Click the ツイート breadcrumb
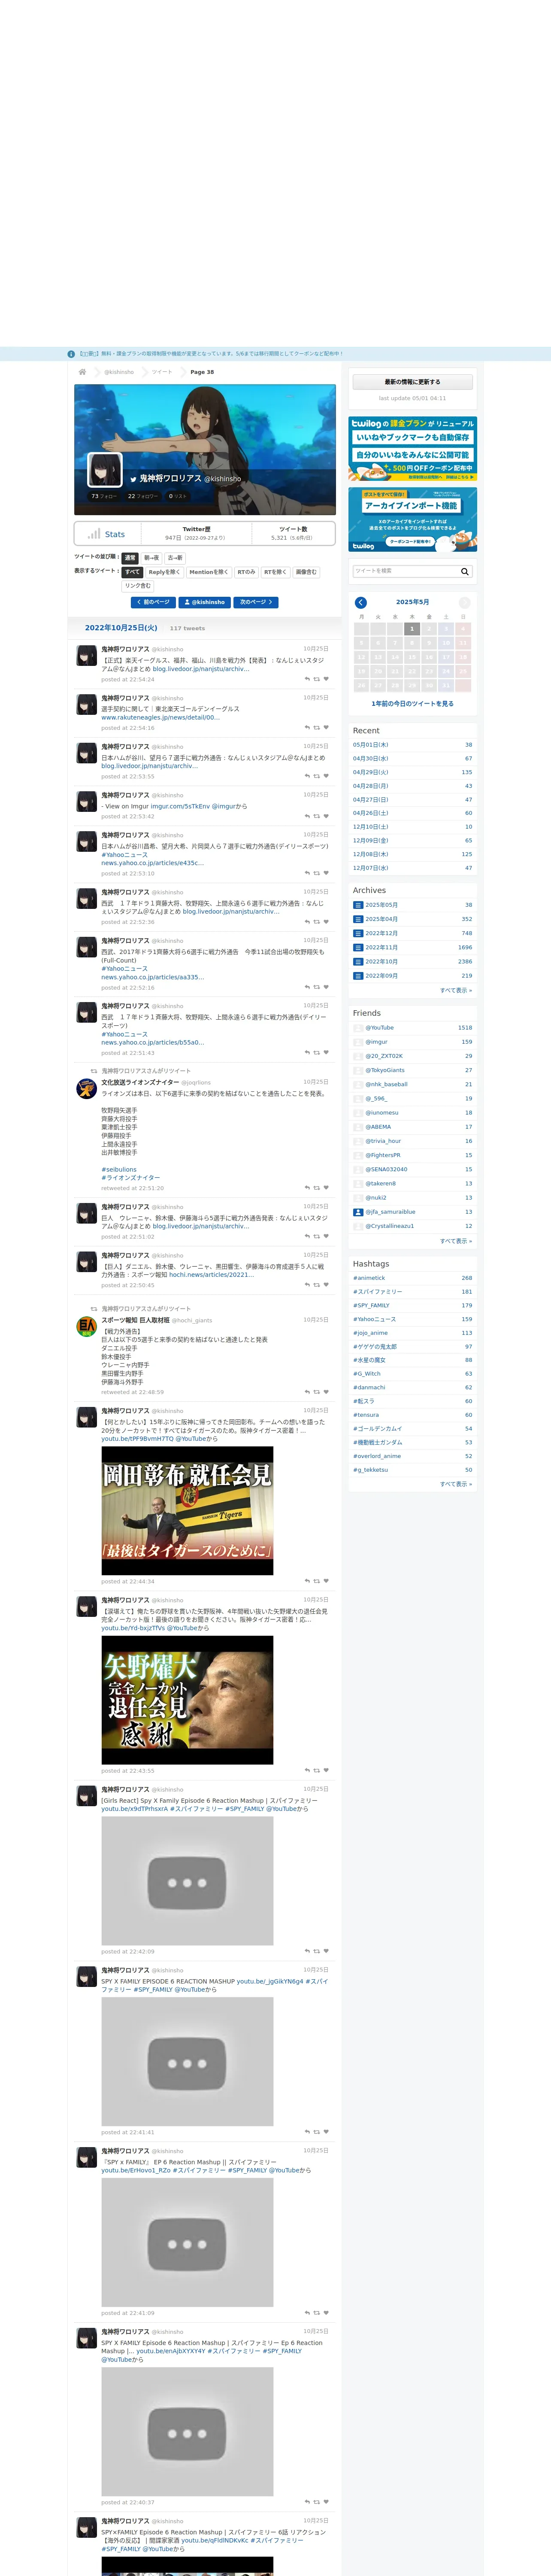This screenshot has height=2576, width=551. [162, 372]
